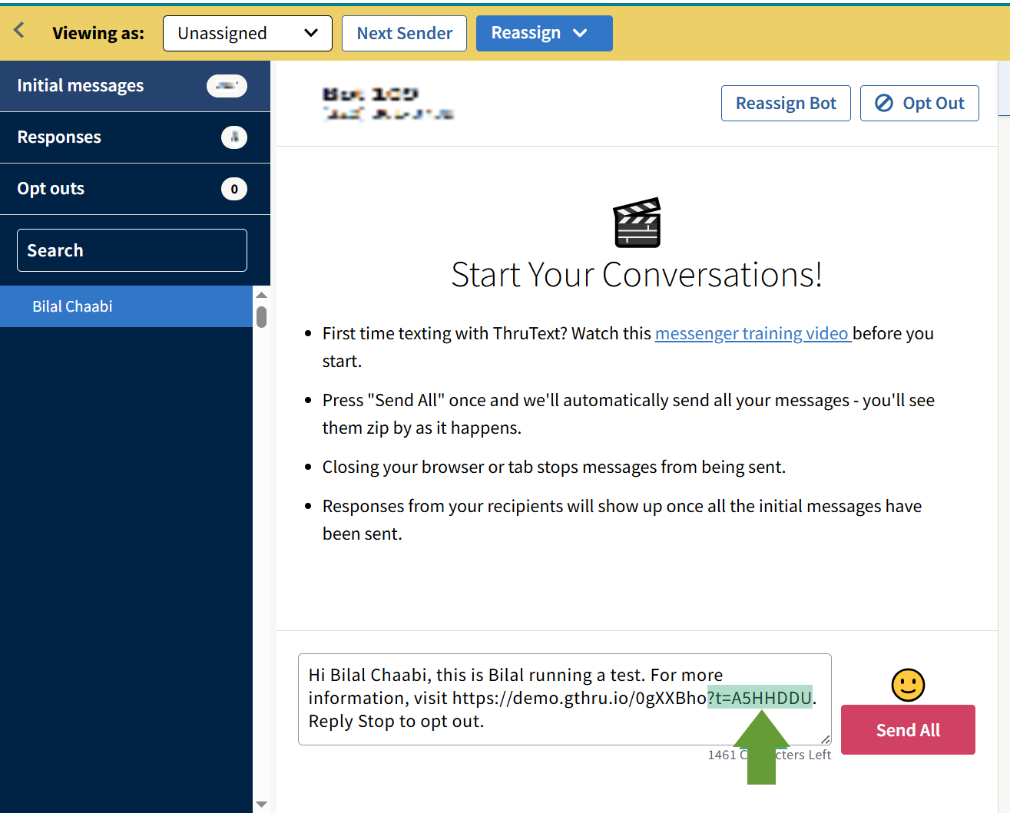
Task: Click the Responses count badge
Action: [x=234, y=137]
